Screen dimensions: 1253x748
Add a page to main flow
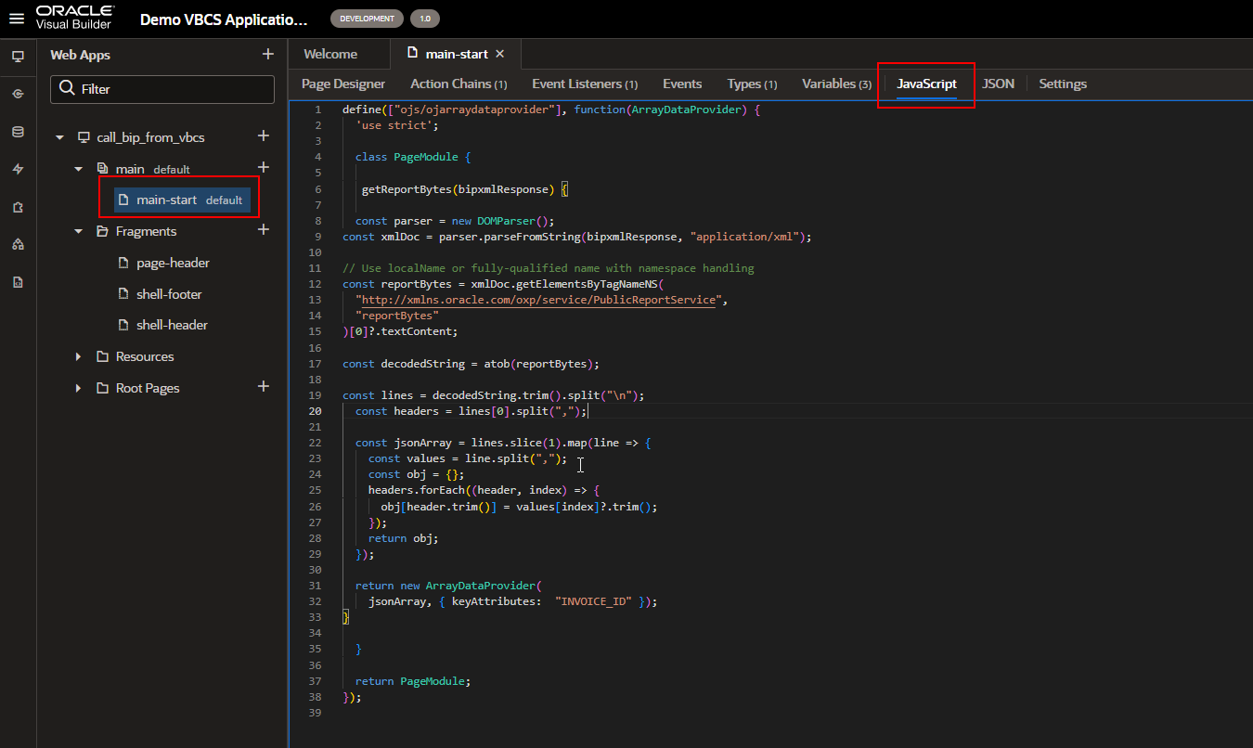click(264, 168)
